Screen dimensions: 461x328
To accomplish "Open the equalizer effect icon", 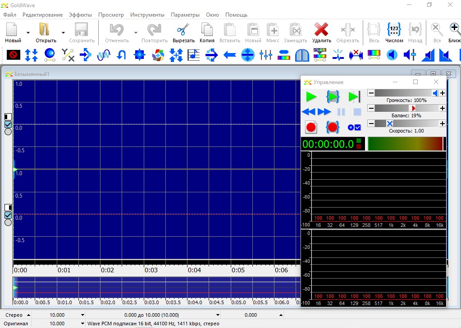I will [x=266, y=55].
